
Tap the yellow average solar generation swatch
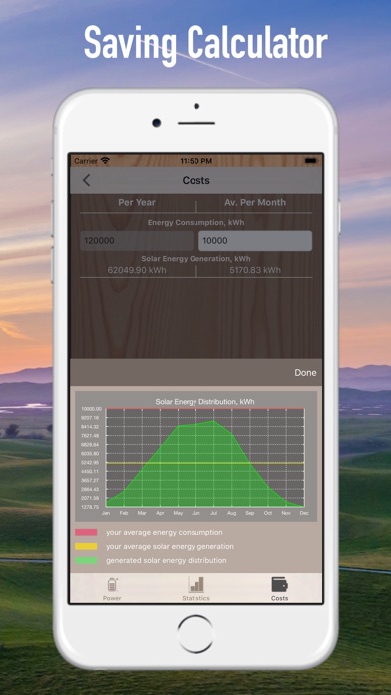pos(86,547)
